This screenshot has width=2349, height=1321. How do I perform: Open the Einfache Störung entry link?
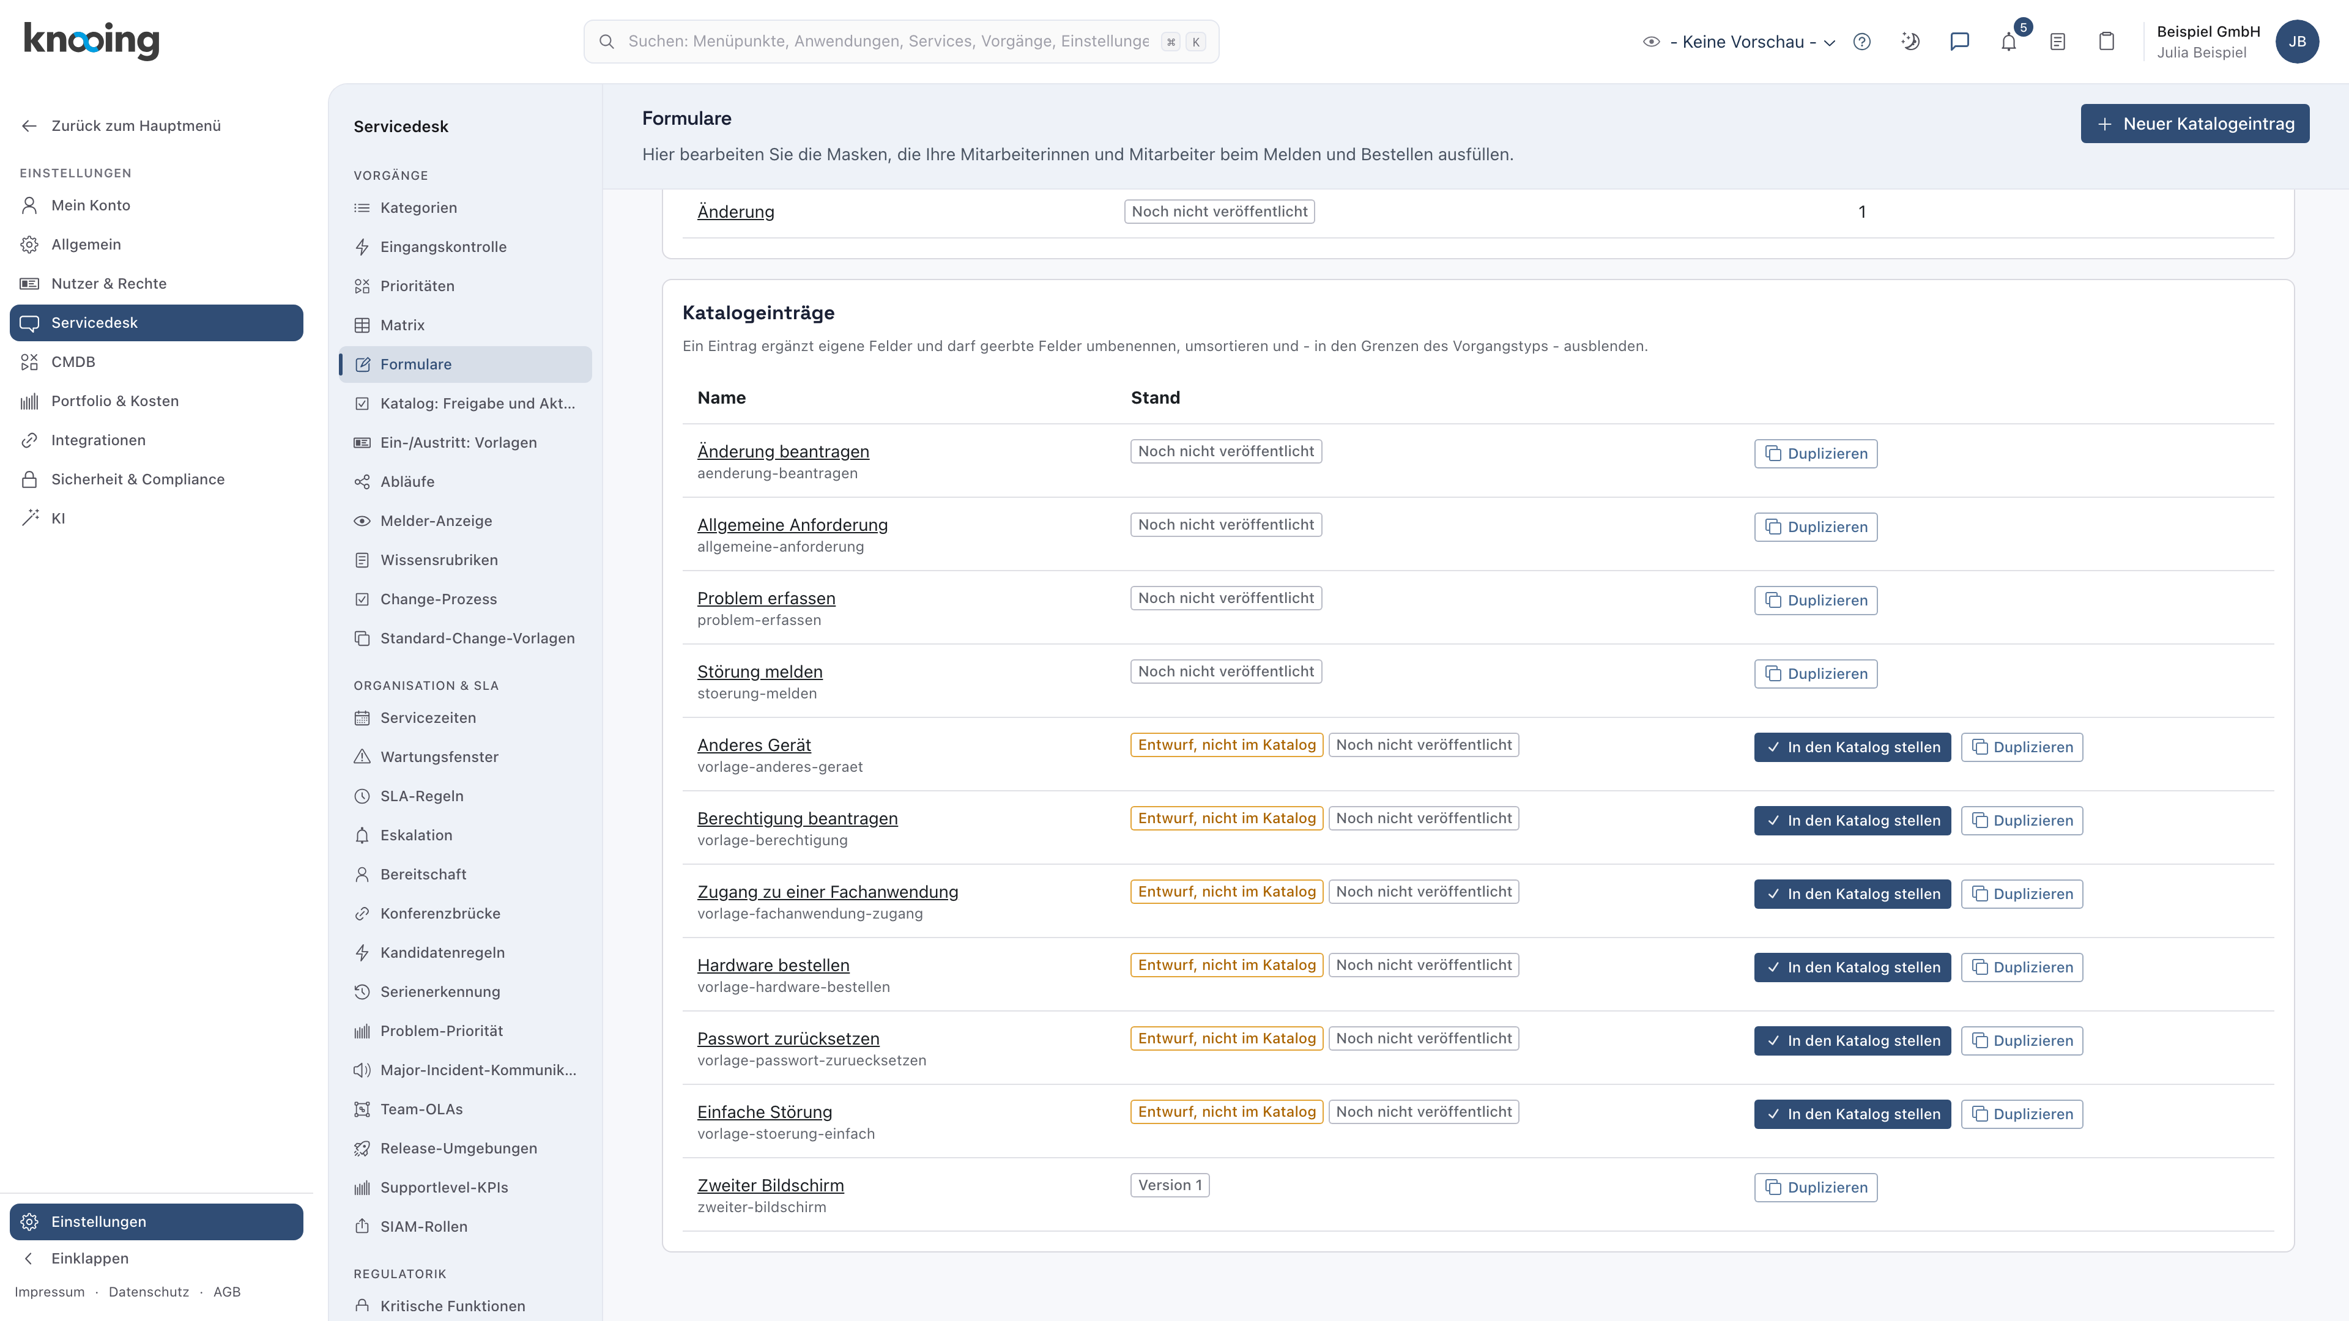pyautogui.click(x=765, y=1112)
